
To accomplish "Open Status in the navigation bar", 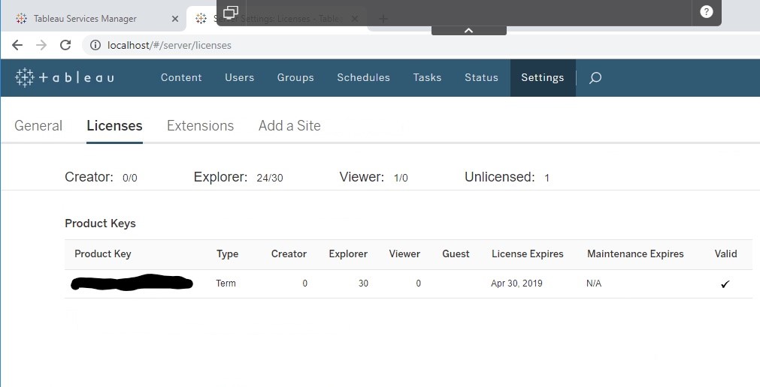I will (481, 77).
